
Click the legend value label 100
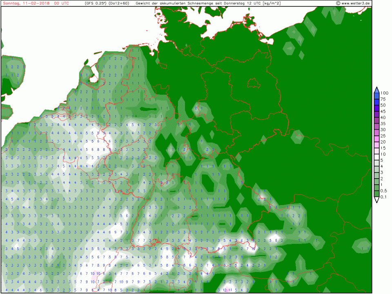pos(384,93)
